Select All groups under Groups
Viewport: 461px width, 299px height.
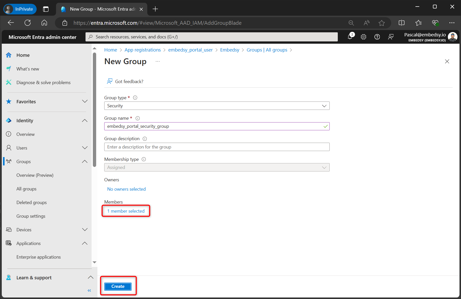click(26, 189)
